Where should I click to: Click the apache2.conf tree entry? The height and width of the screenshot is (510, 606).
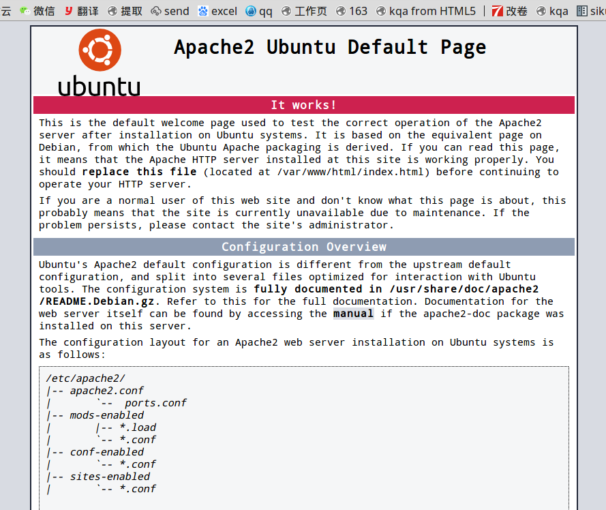pos(106,391)
